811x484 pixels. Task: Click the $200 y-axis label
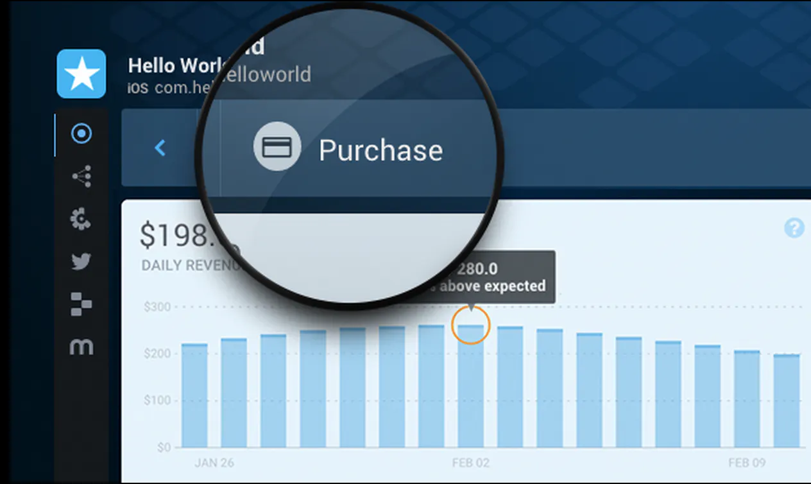point(158,354)
